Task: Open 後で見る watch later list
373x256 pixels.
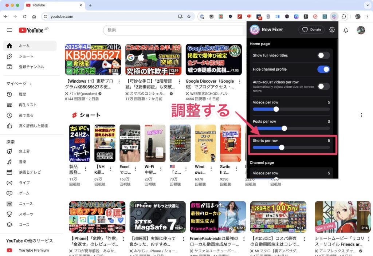Action: 30,115
